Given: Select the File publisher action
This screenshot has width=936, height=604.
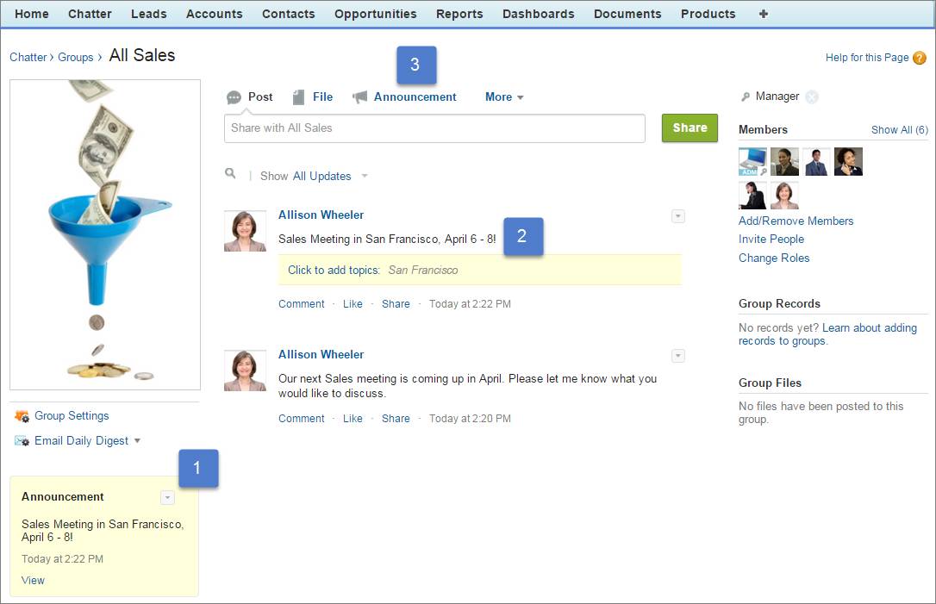Looking at the screenshot, I should pyautogui.click(x=322, y=97).
